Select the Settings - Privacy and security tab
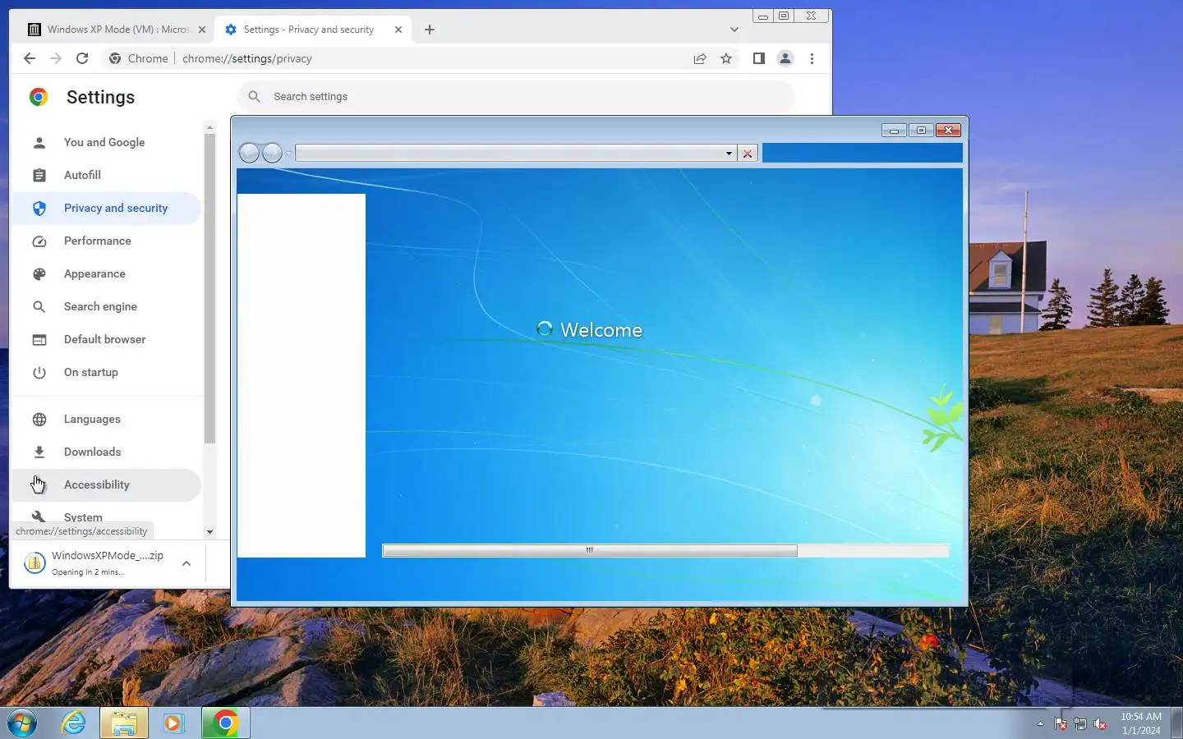Image resolution: width=1183 pixels, height=739 pixels. [309, 30]
